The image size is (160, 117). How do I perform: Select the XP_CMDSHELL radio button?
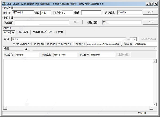pyautogui.click(x=14, y=44)
